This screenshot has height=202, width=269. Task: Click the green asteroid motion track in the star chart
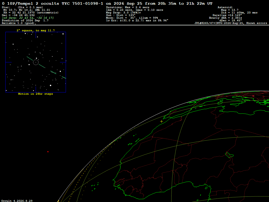[42, 66]
